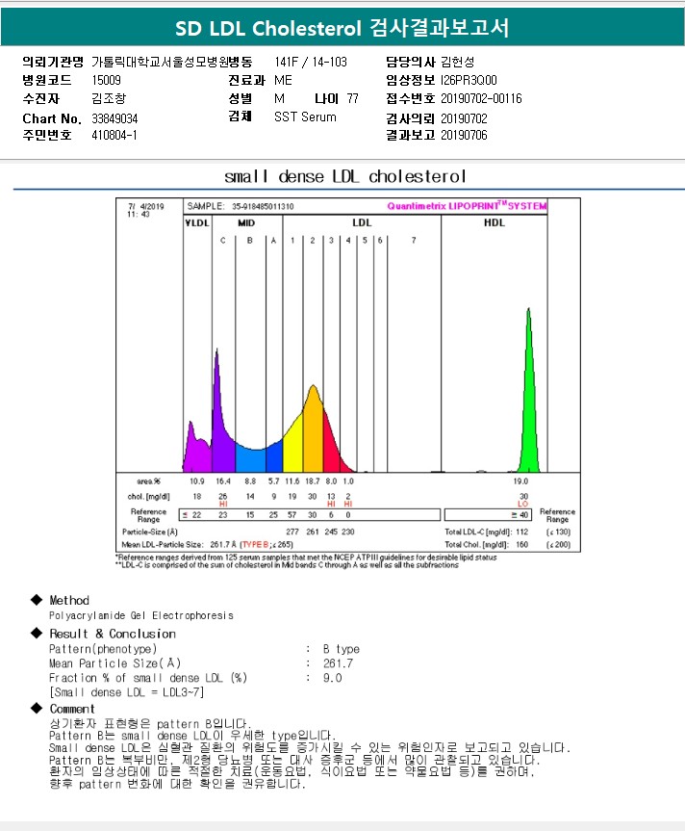685x831 pixels.
Task: Select the sample ID "35-918485011310"
Action: [x=263, y=206]
